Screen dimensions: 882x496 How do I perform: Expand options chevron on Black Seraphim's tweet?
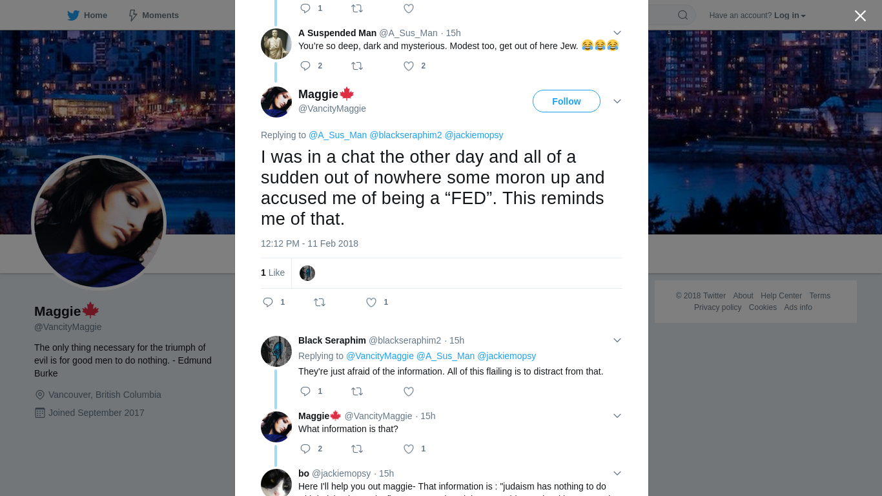617,340
